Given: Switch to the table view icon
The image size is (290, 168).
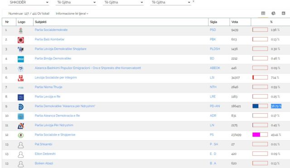Looking at the screenshot, I should click(x=263, y=13).
